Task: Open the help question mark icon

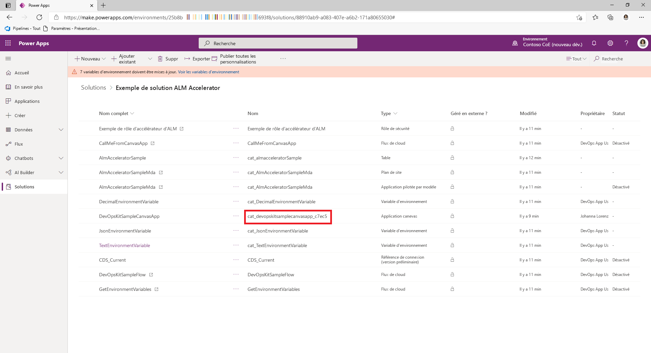Action: point(626,43)
